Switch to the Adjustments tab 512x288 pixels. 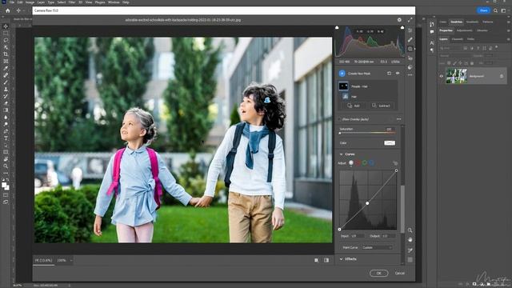point(464,30)
